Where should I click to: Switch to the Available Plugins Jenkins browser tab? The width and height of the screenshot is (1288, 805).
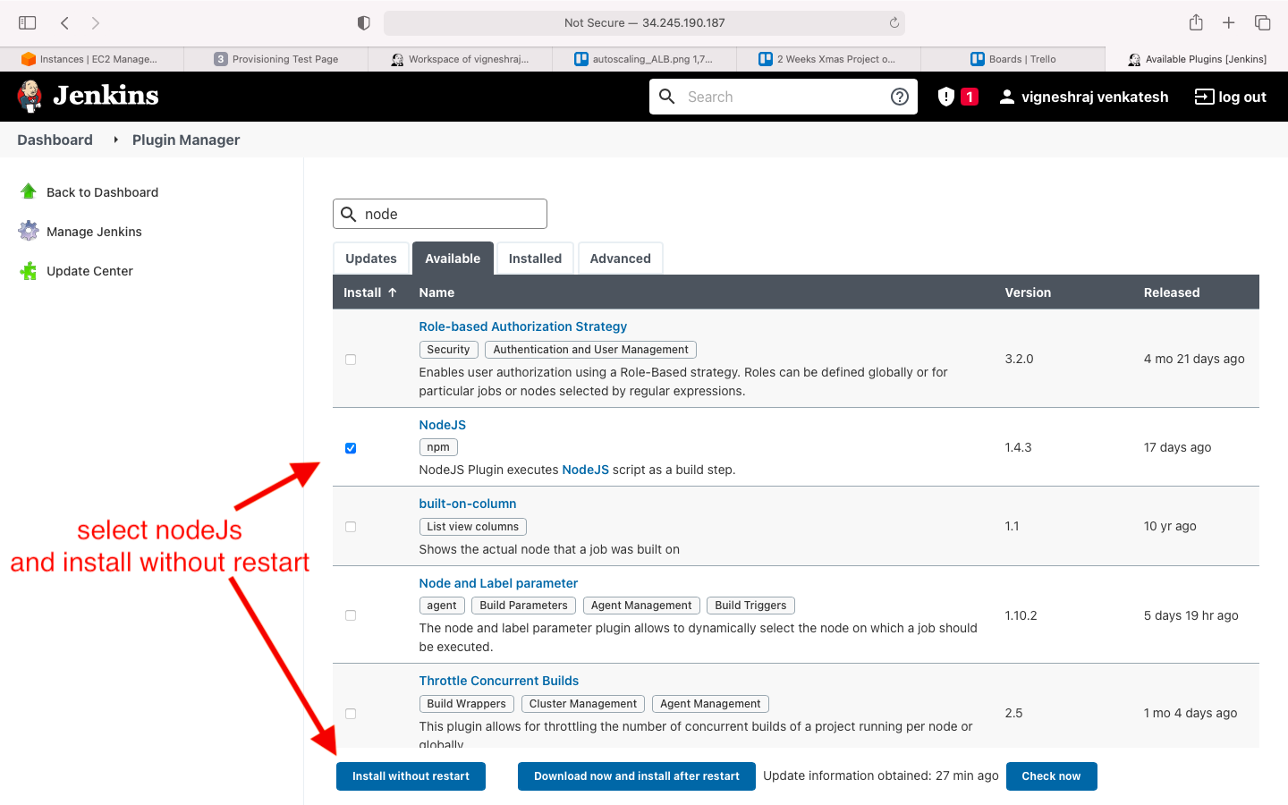[x=1197, y=59]
